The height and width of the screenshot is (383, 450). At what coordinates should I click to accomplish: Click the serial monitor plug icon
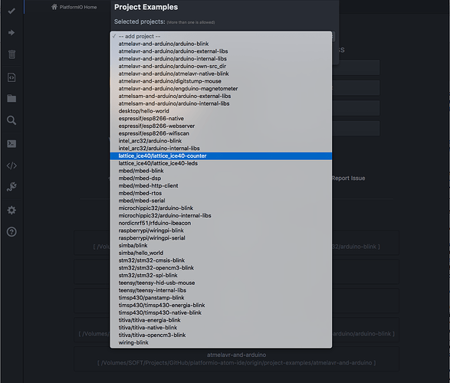(11, 187)
